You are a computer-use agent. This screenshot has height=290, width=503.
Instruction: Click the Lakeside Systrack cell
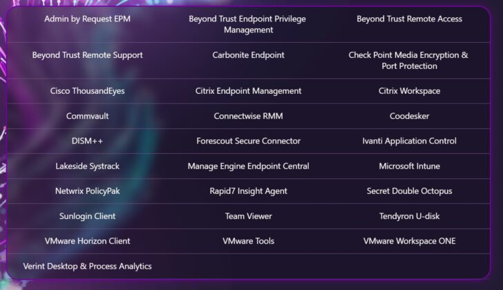pos(87,166)
